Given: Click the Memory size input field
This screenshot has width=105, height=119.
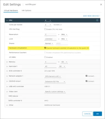Looking at the screenshot, I should tap(50, 62).
